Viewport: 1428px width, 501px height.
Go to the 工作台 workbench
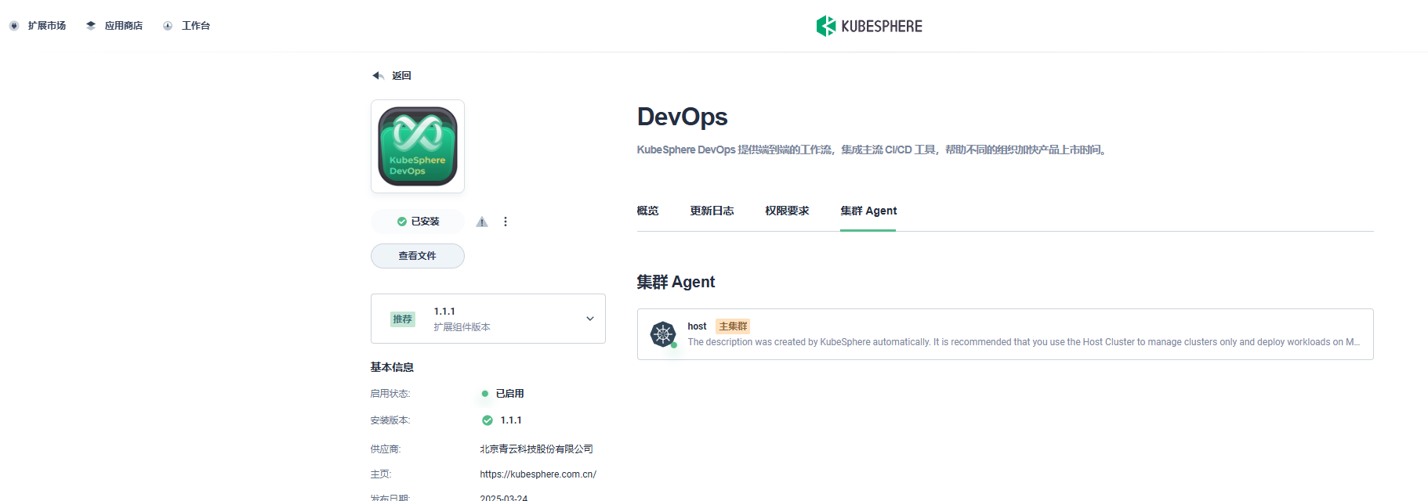coord(187,26)
